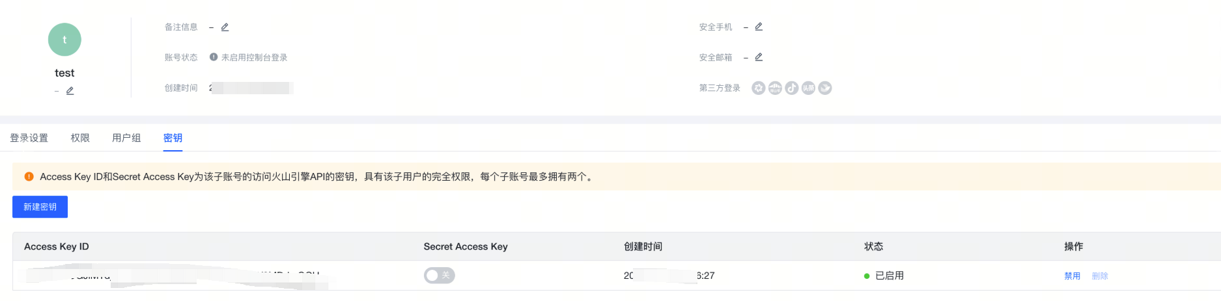Edit the 安全手机 security phone
The image size is (1221, 301).
pyautogui.click(x=759, y=27)
